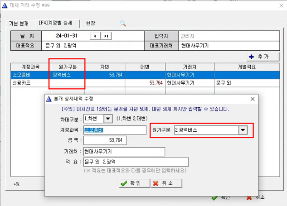Click the blue triangle app icon in title bar
The width and height of the screenshot is (287, 206).
pos(5,5)
